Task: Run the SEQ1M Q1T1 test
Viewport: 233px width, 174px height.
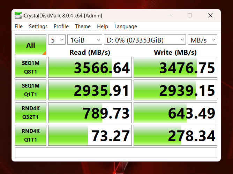Action: click(x=31, y=90)
